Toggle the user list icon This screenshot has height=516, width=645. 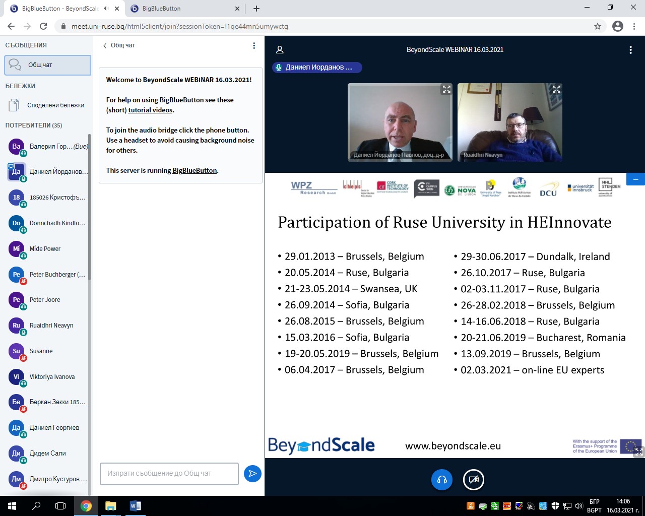[280, 50]
